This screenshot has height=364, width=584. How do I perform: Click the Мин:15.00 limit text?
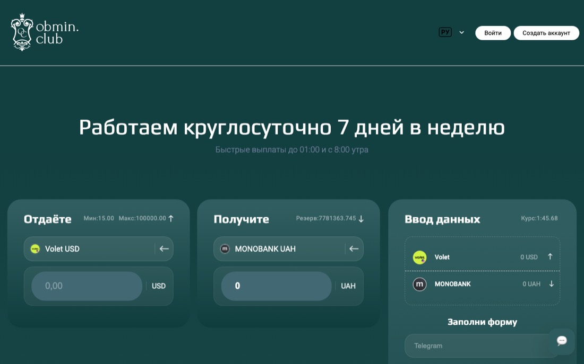[99, 218]
